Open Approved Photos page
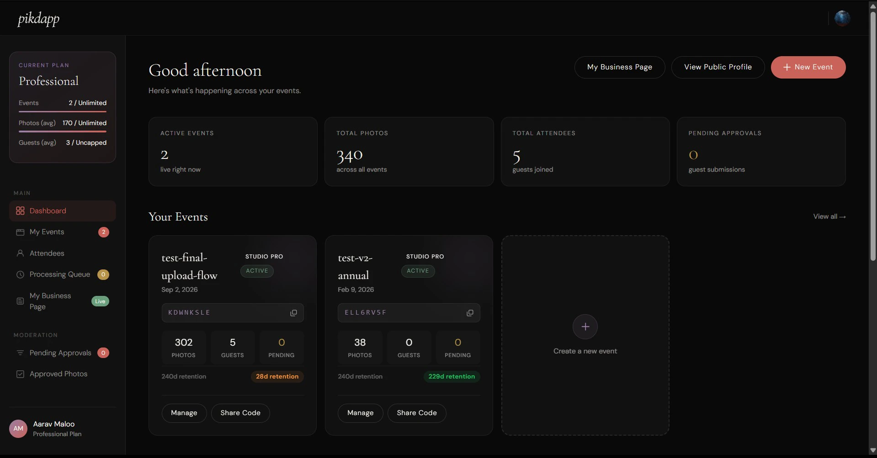Viewport: 877px width, 458px height. (63, 374)
